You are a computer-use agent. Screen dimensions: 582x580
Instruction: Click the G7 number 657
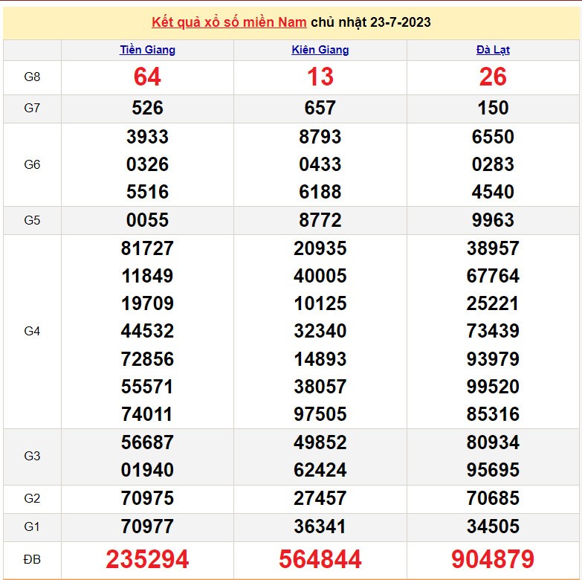pyautogui.click(x=320, y=108)
